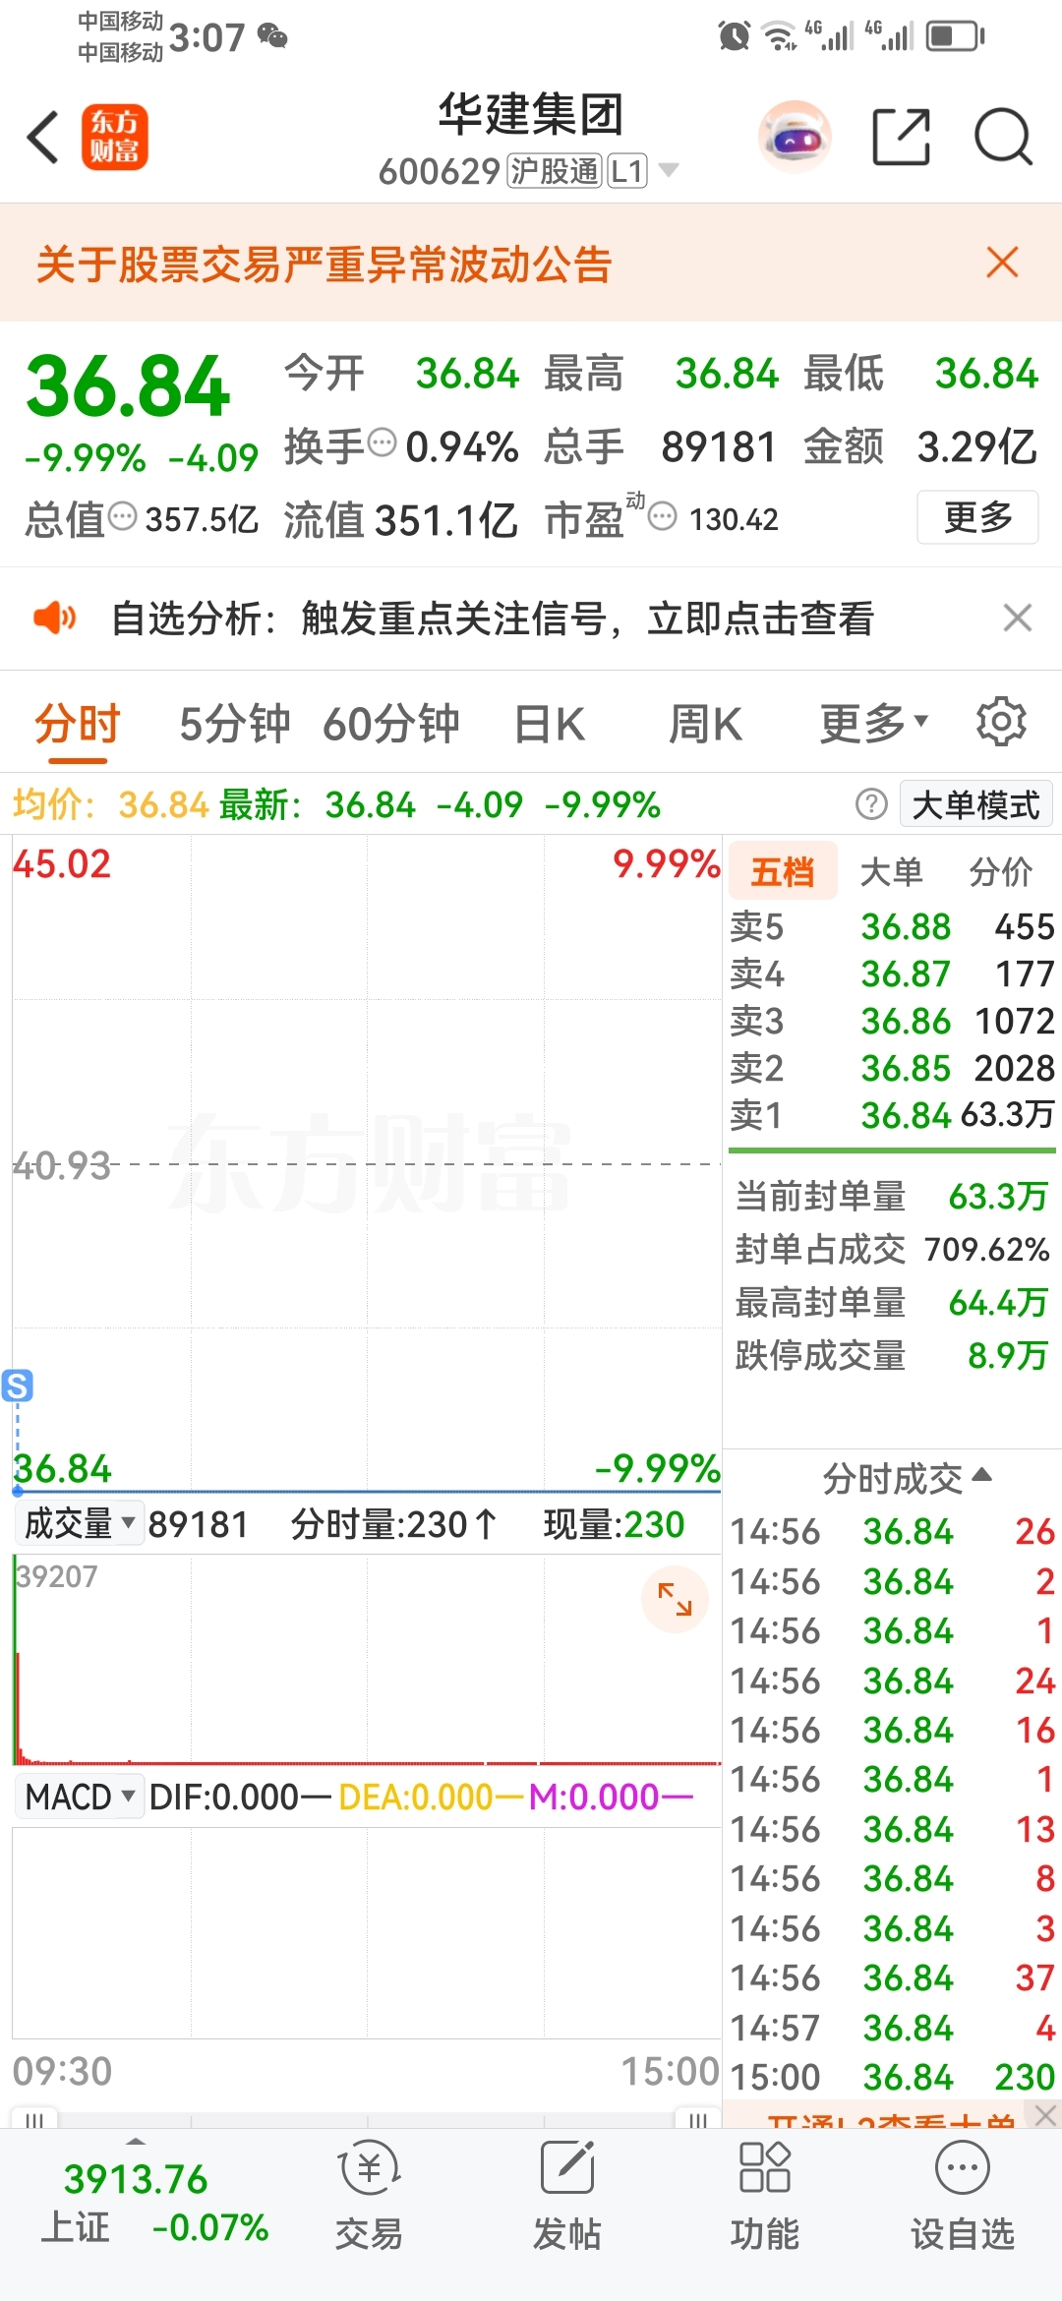The height and width of the screenshot is (2301, 1062).
Task: Tap the L1 level badge
Action: [627, 171]
